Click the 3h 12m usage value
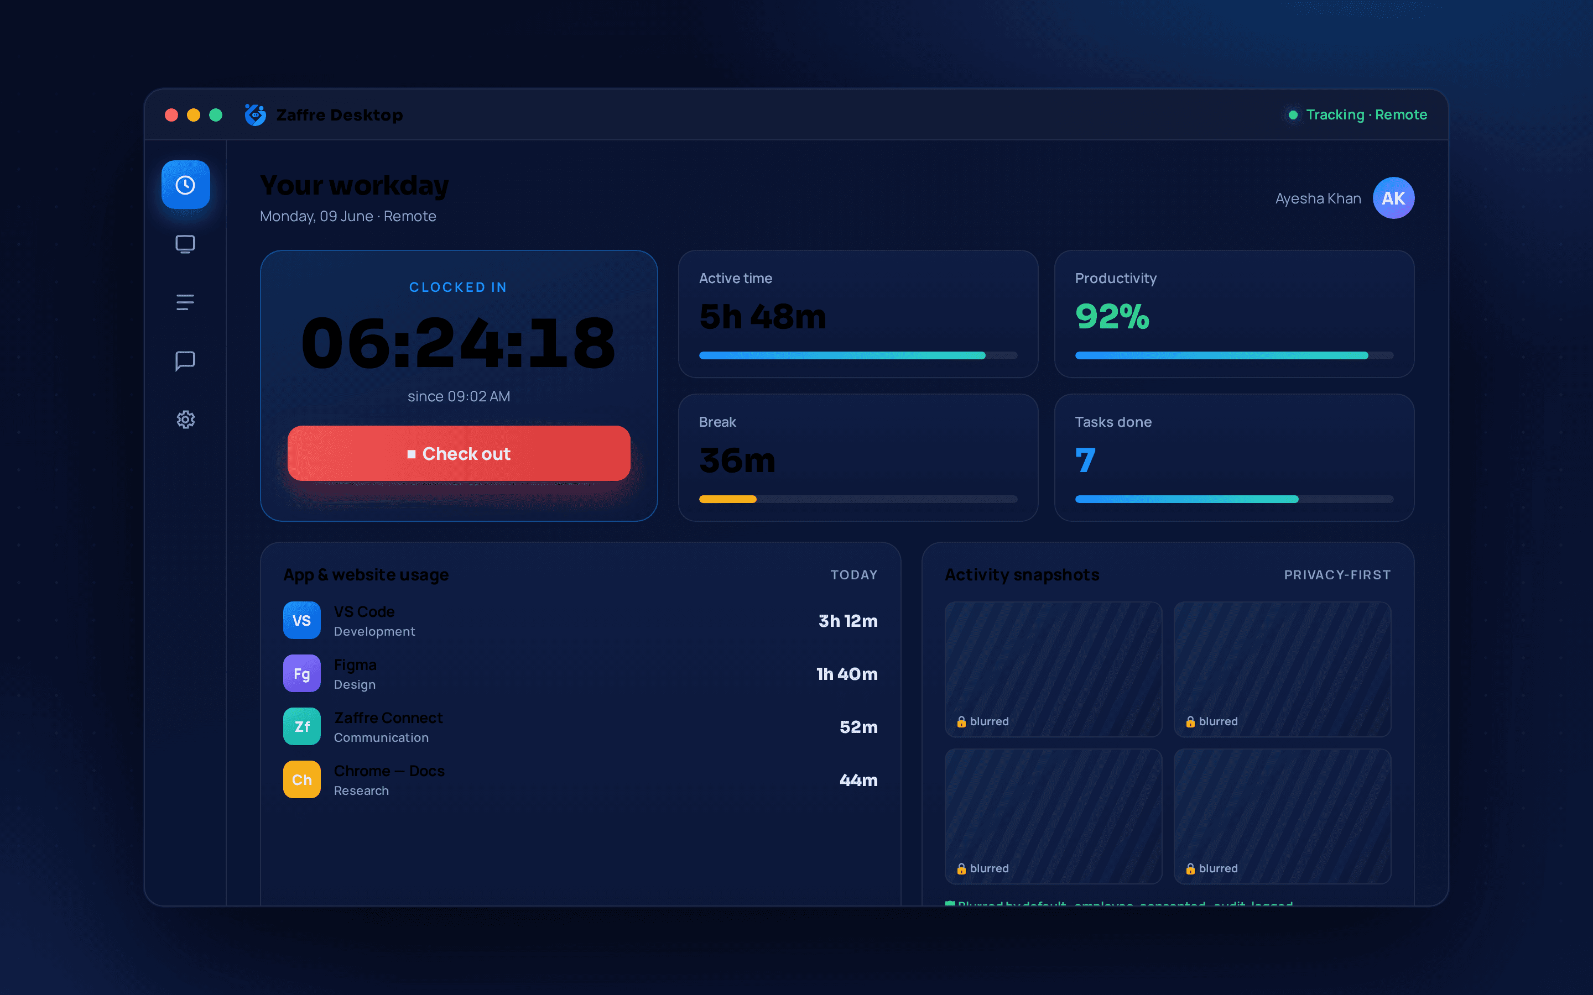This screenshot has height=995, width=1593. (848, 621)
